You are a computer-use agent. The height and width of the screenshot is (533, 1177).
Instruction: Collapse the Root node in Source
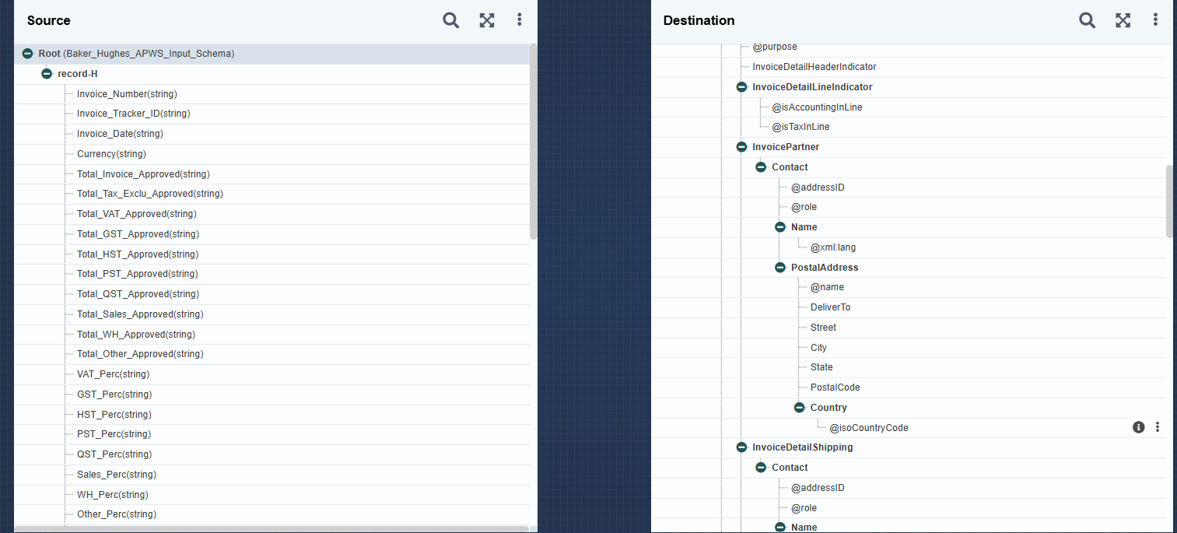point(28,54)
